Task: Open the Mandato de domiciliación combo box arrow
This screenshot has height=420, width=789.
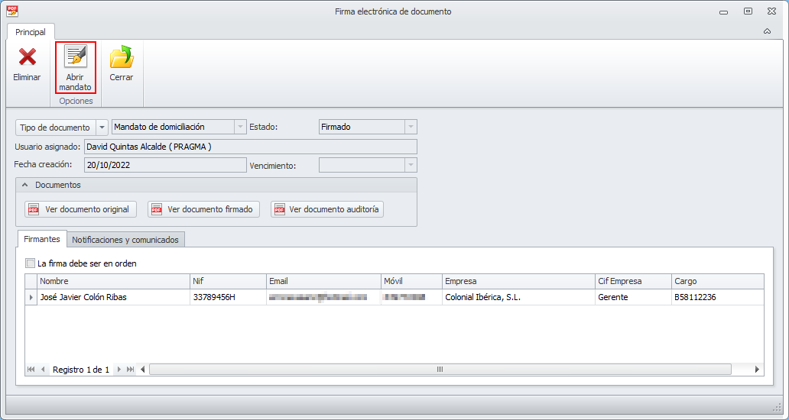Action: point(240,127)
